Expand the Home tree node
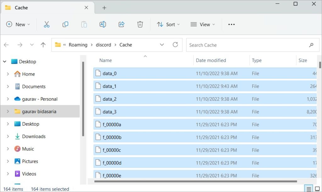 8,74
